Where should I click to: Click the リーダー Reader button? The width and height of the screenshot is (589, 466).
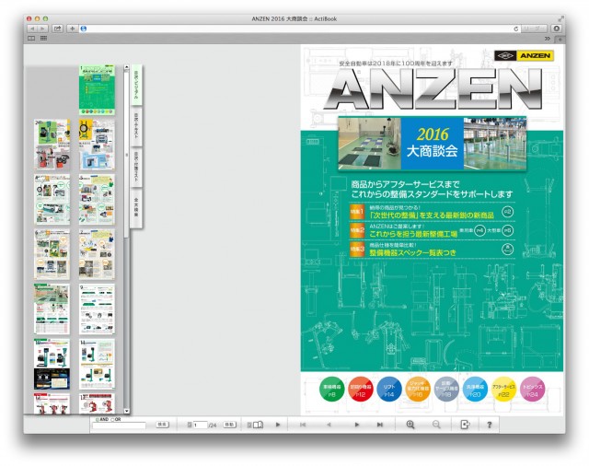(534, 29)
